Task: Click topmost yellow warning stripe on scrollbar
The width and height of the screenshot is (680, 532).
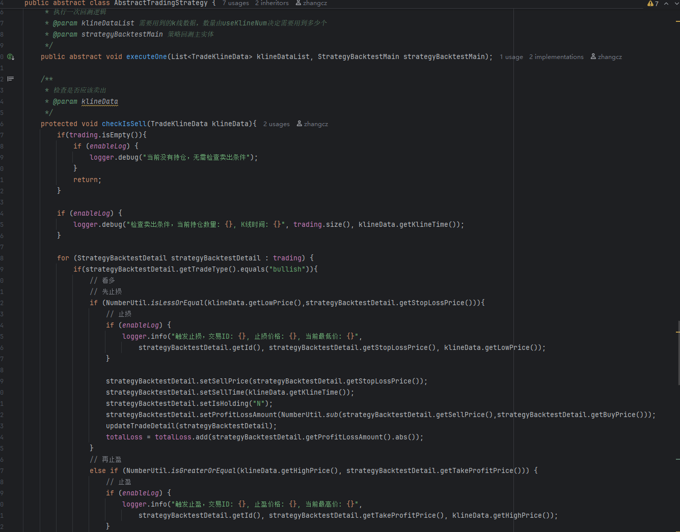Action: (x=677, y=21)
